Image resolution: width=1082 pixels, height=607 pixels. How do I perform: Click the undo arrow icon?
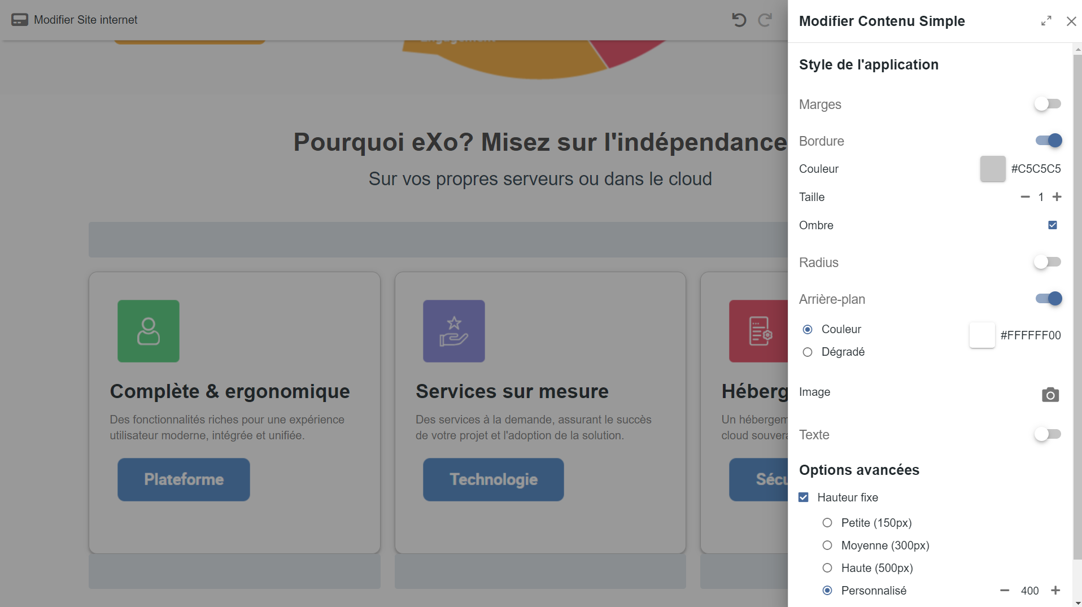coord(739,20)
